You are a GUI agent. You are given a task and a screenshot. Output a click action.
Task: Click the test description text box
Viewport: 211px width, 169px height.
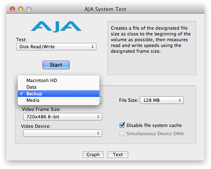click(x=152, y=48)
